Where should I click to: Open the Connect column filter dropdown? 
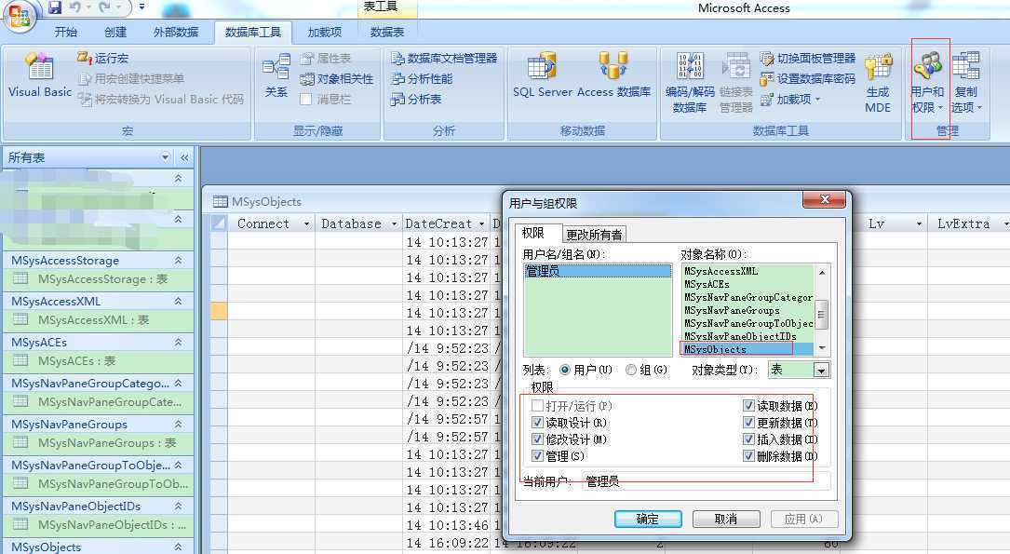306,224
